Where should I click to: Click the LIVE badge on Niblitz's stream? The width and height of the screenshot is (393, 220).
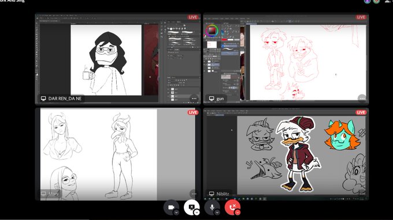361,112
